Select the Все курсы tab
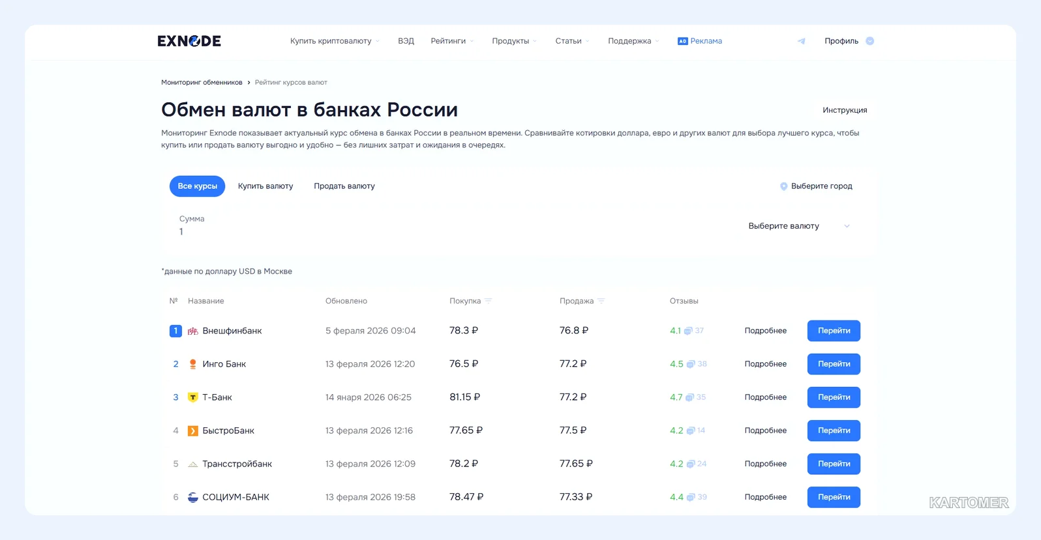1041x540 pixels. 198,186
